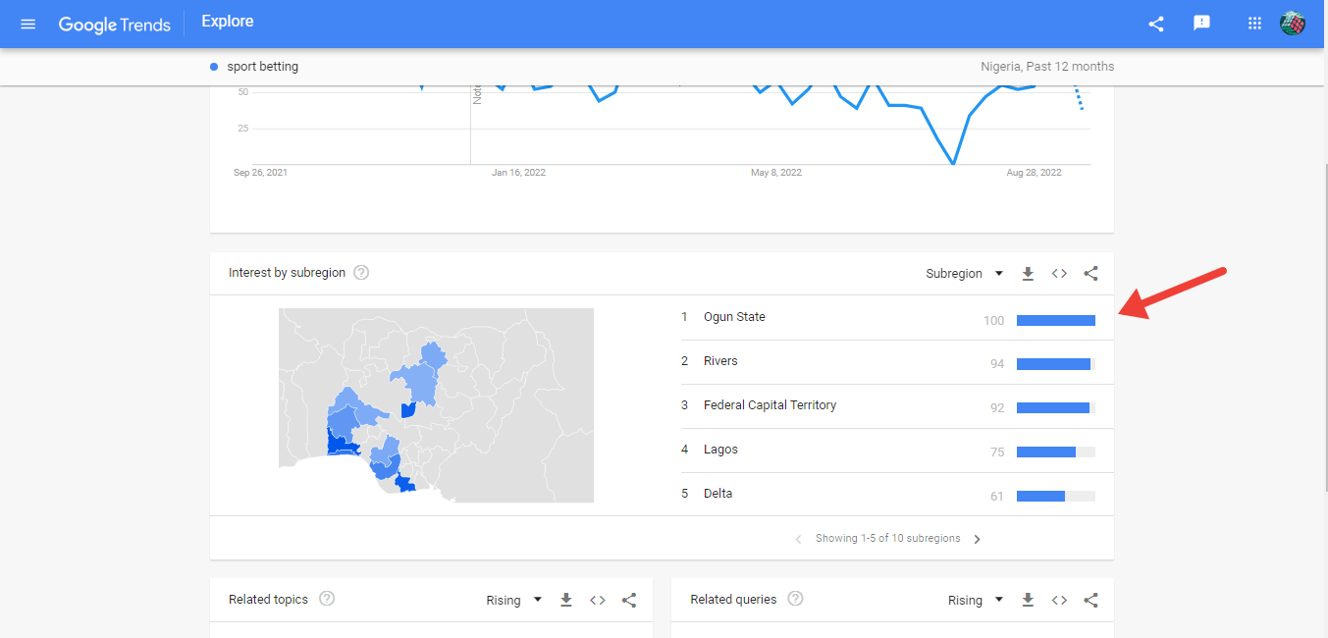Open the send feedback icon
1328x638 pixels.
click(x=1201, y=24)
